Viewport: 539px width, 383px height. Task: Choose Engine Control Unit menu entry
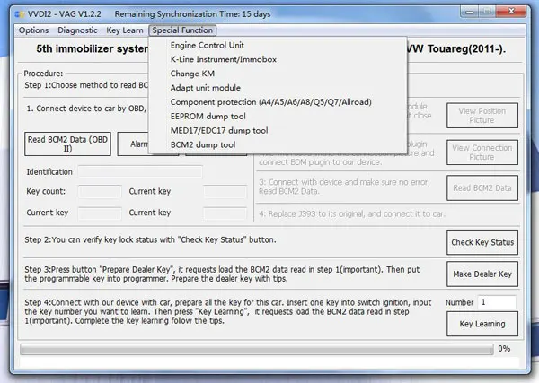(x=208, y=45)
